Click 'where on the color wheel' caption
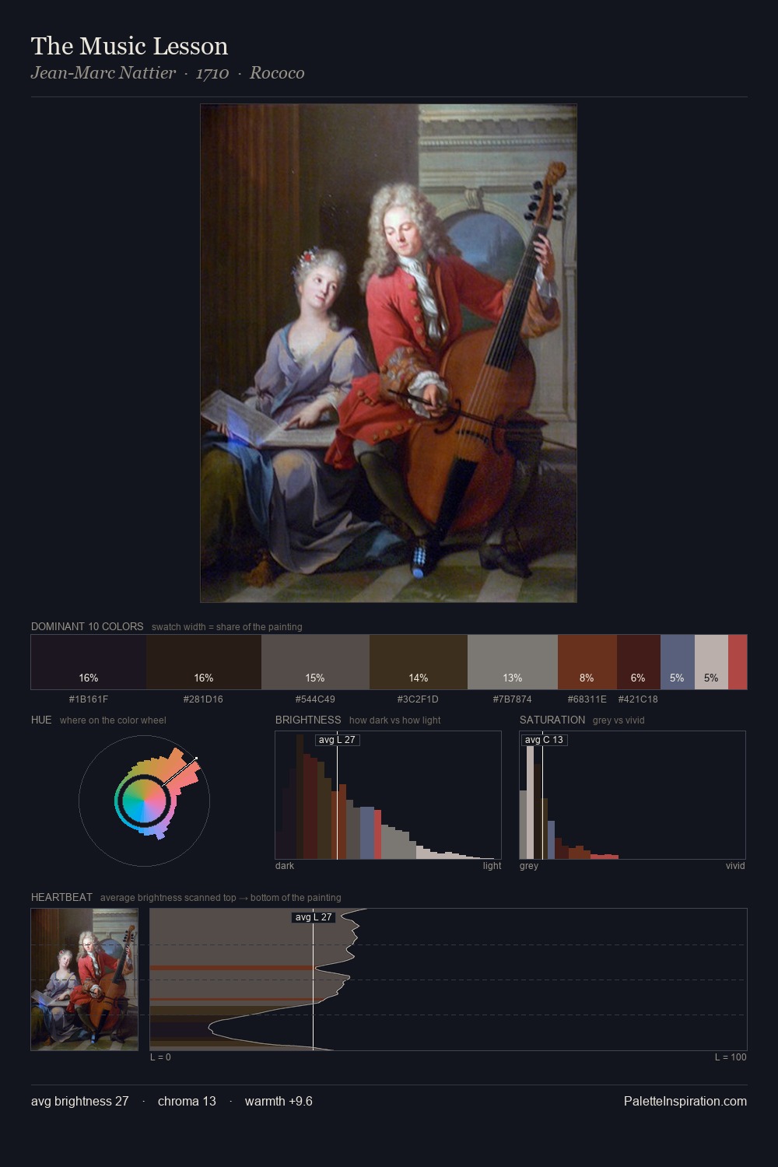This screenshot has height=1167, width=778. pos(113,720)
